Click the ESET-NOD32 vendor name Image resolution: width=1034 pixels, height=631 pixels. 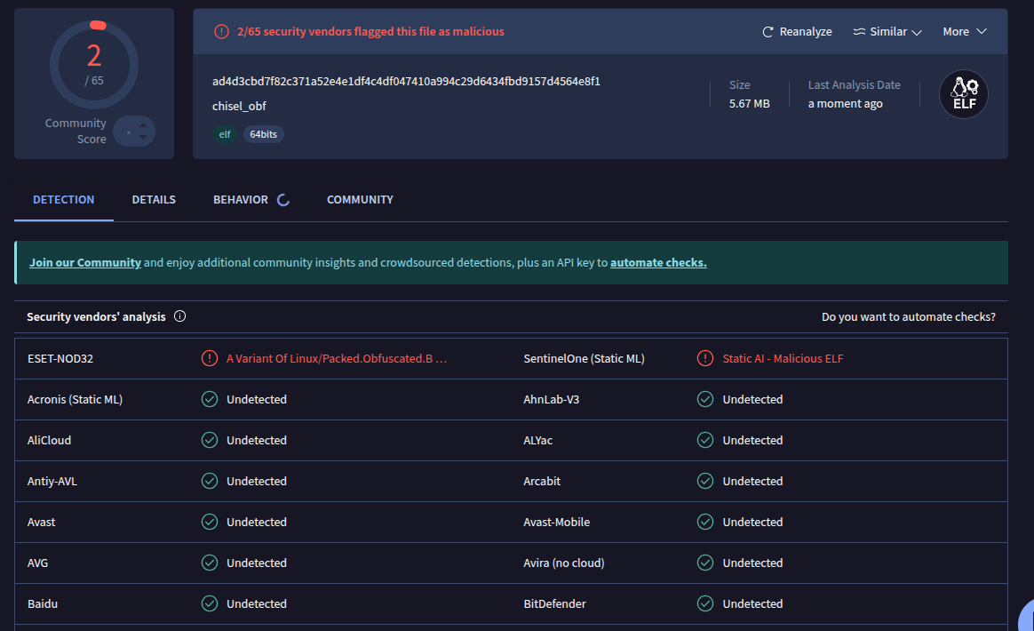point(60,358)
